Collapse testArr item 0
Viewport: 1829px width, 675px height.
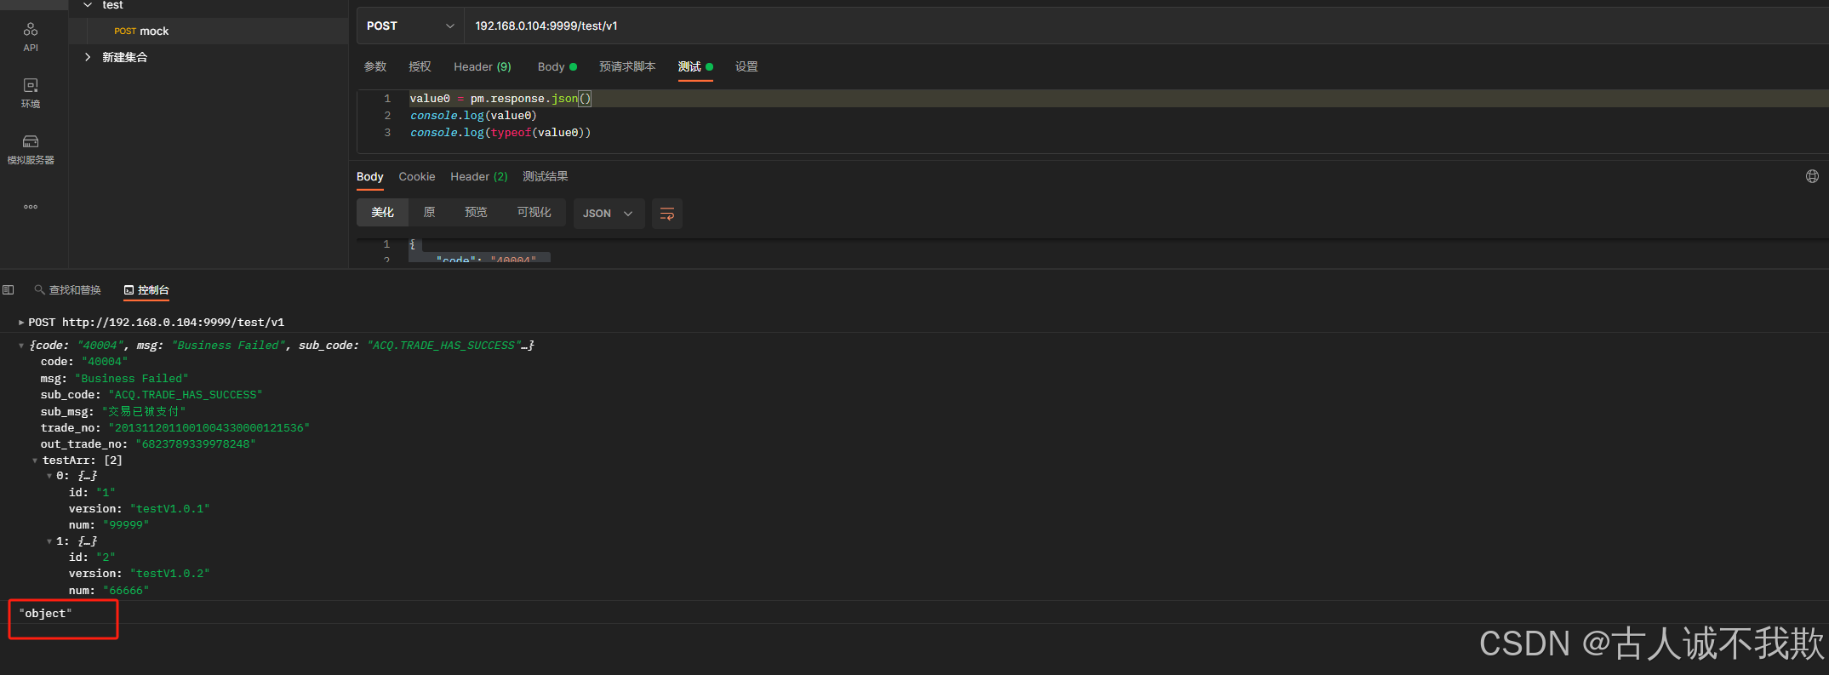(49, 476)
